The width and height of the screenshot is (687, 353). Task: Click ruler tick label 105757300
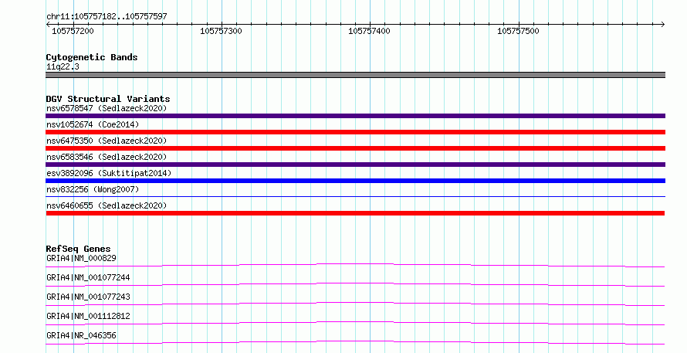221,31
